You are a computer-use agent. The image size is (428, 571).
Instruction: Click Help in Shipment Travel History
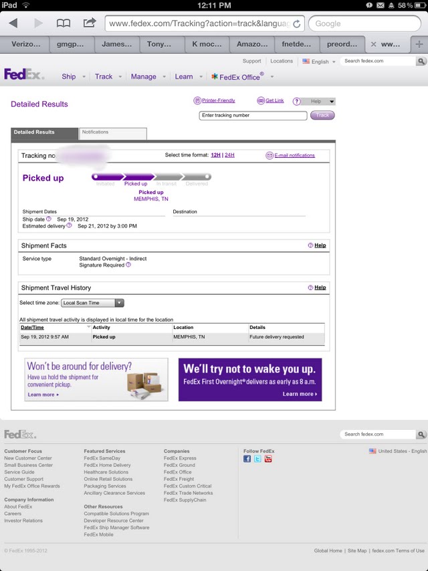pyautogui.click(x=320, y=288)
